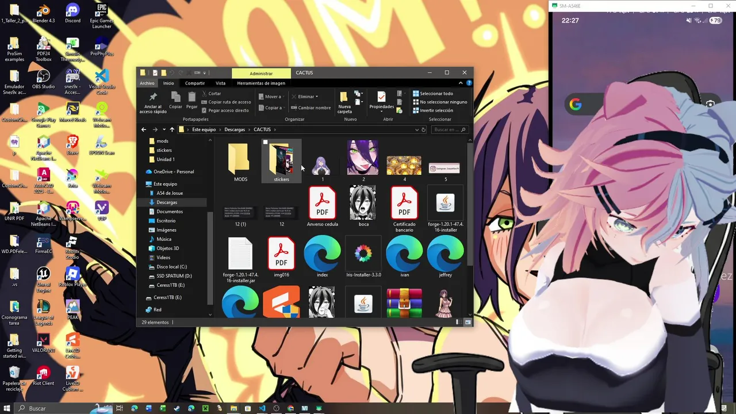Click Seleccionar todo
The height and width of the screenshot is (414, 736).
click(x=432, y=93)
